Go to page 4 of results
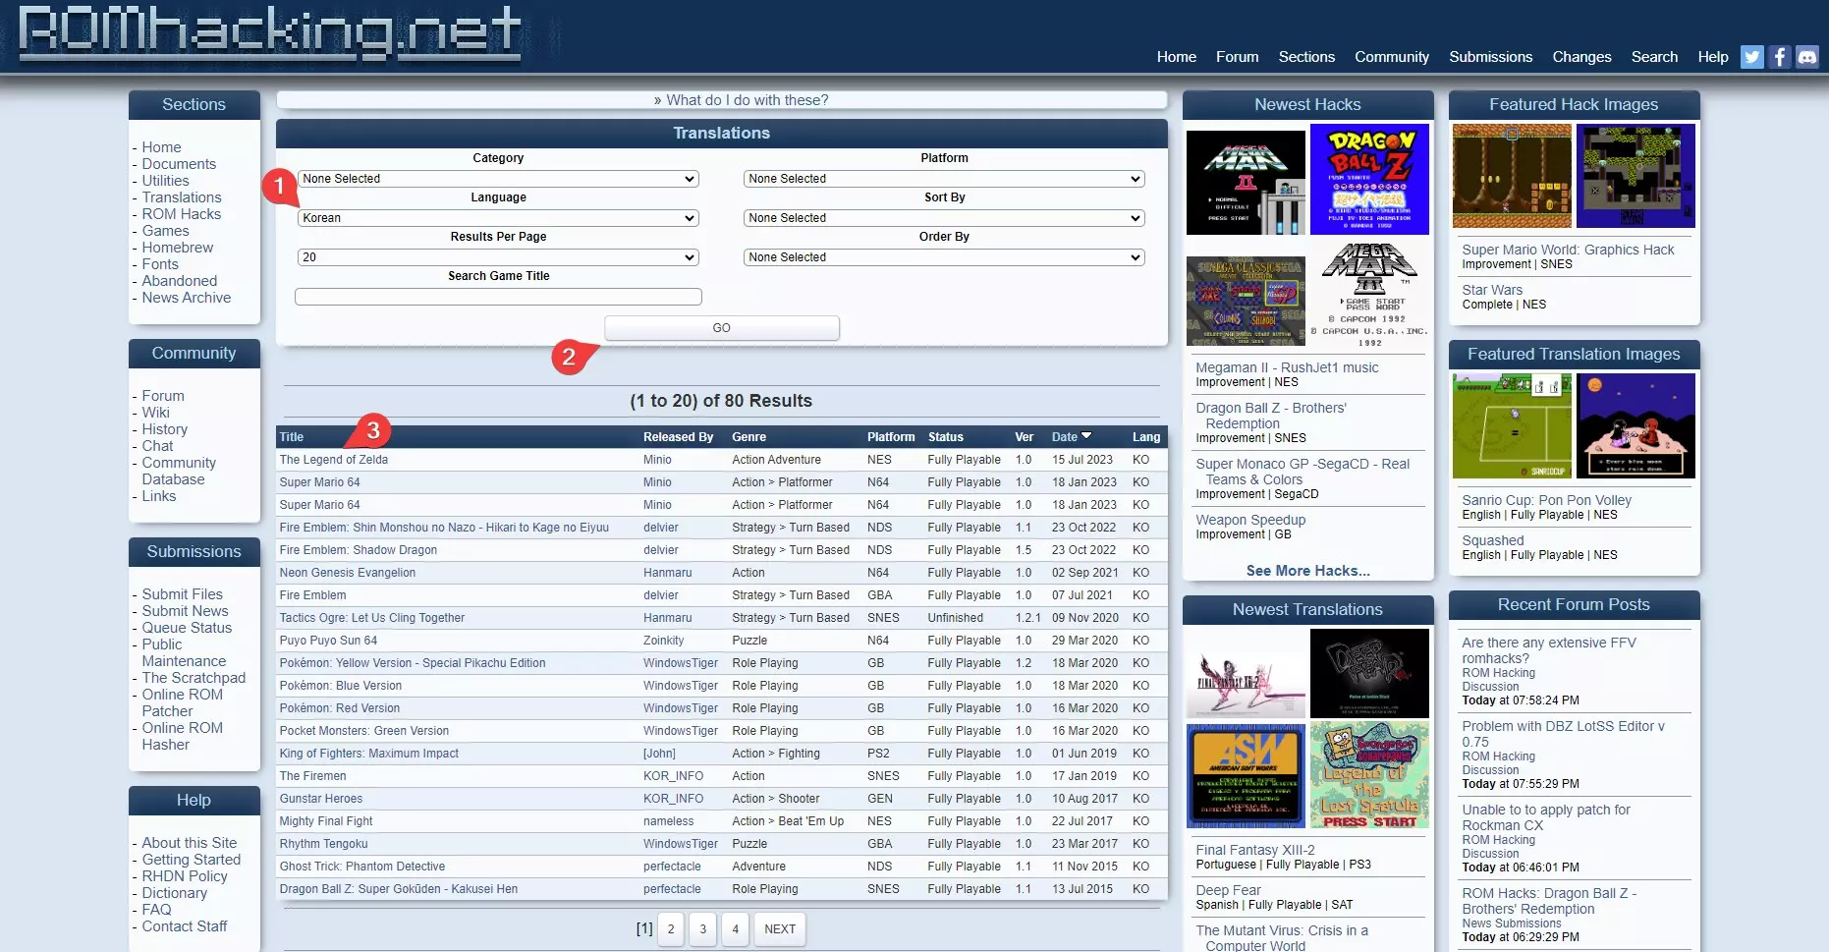Viewport: 1829px width, 952px height. coord(735,929)
